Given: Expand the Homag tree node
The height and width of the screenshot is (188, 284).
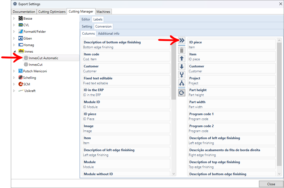Looking at the screenshot, I should (14, 45).
